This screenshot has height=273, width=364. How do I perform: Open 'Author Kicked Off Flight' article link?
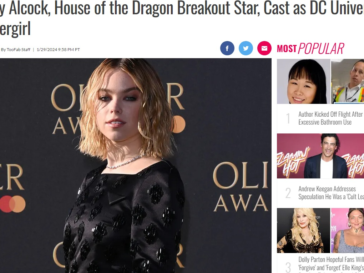331,118
